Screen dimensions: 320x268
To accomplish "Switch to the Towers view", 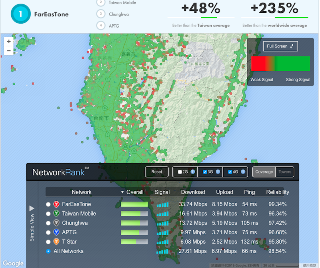I will pos(285,172).
